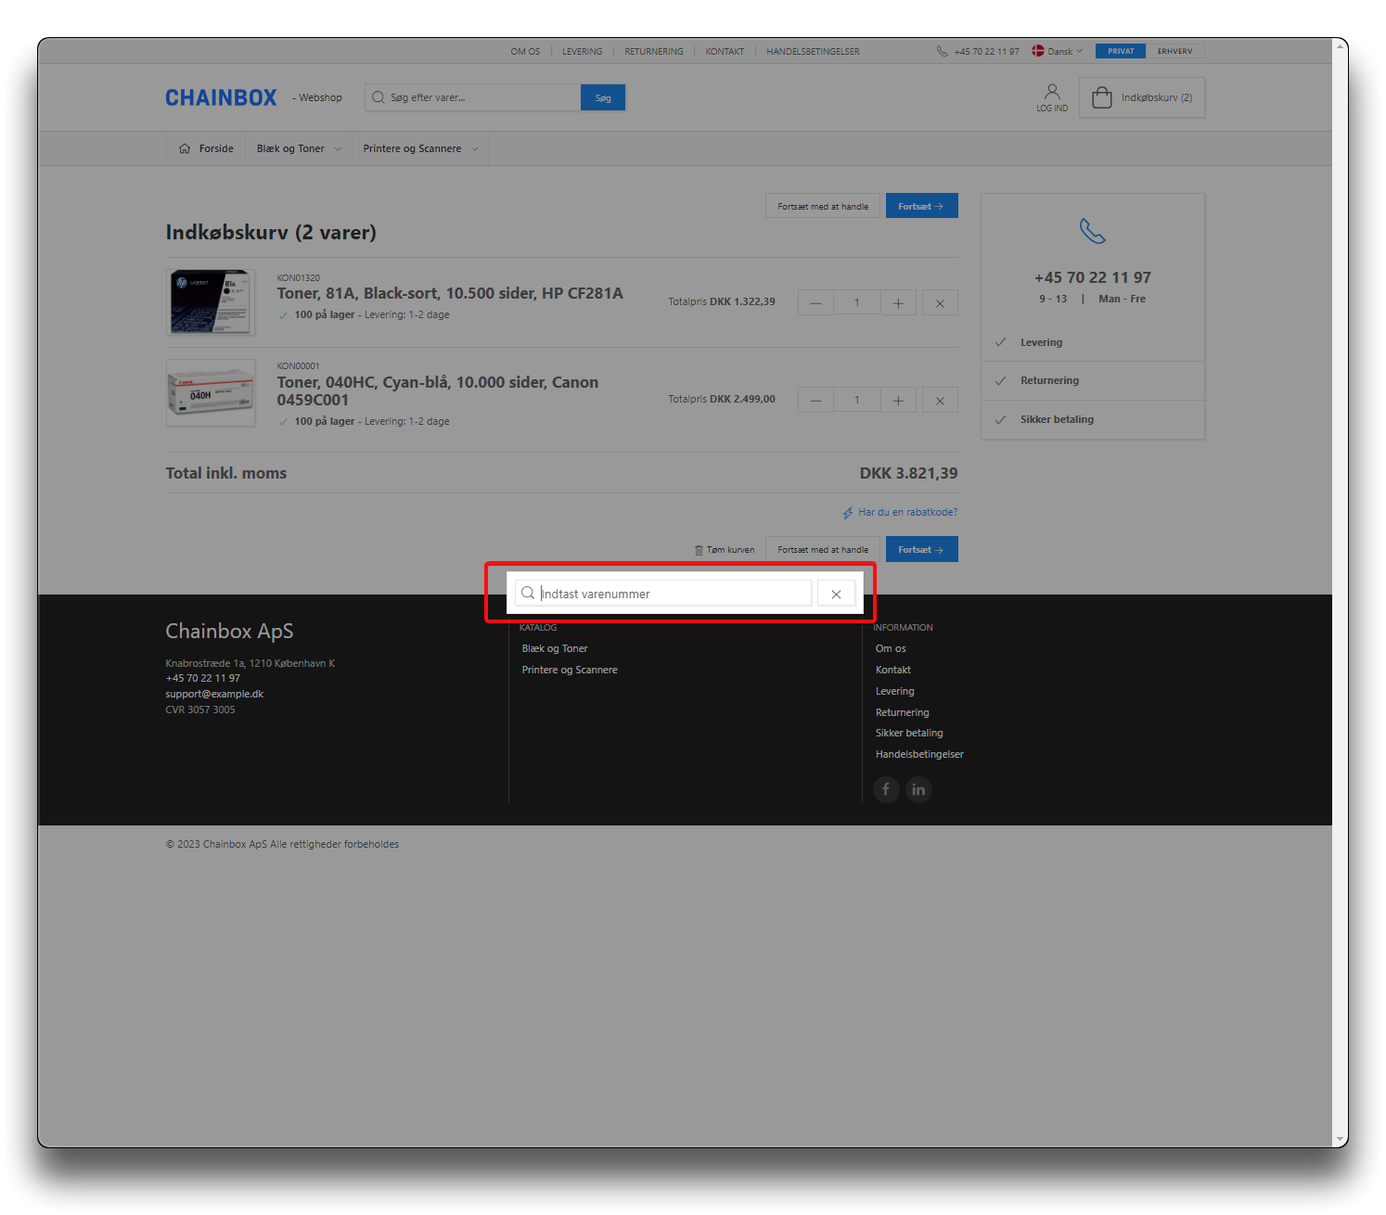
Task: Switch to Privat customer mode
Action: click(x=1121, y=51)
